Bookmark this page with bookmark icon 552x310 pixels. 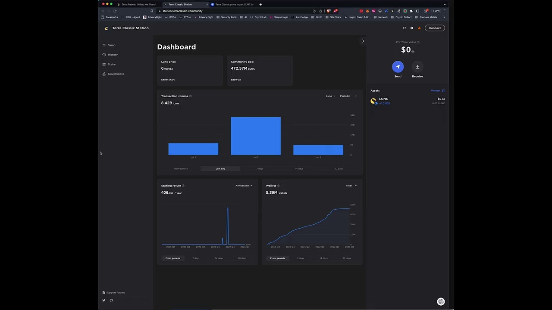coord(152,11)
